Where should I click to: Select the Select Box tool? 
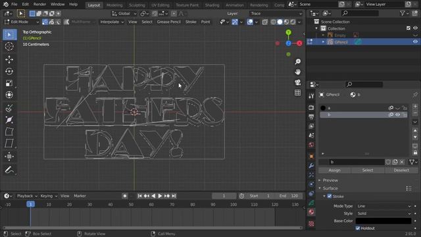pos(9,35)
